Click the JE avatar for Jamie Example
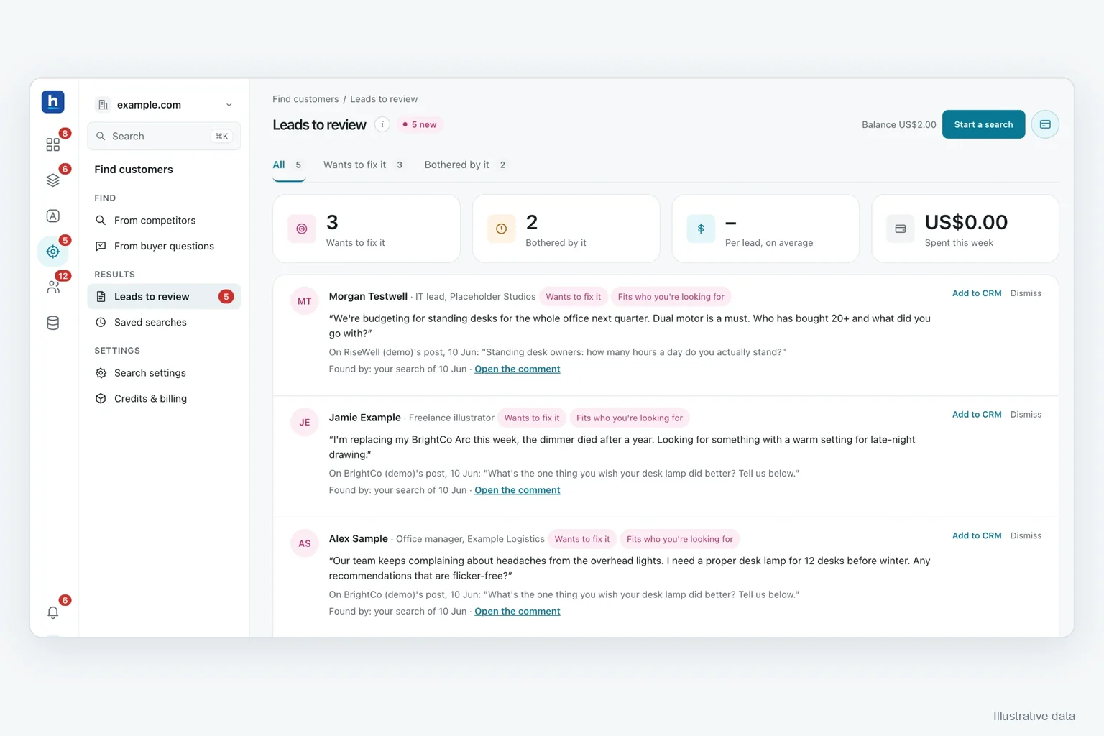 (305, 423)
